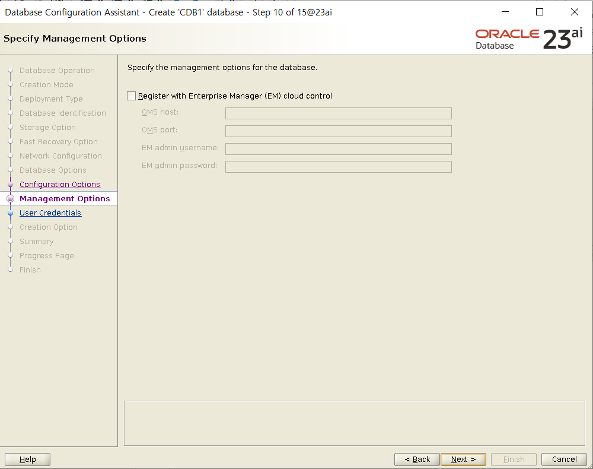
Task: Close the Database Configuration Assistant window
Action: [575, 12]
